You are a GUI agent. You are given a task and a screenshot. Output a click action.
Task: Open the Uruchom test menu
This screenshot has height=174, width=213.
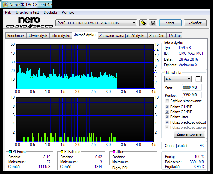click(27, 12)
